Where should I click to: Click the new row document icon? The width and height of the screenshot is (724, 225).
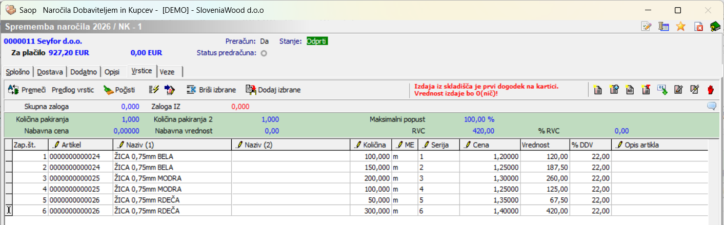[x=597, y=90]
